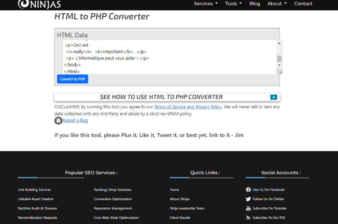Click the SEE HOW TO USE heading bar

(x=167, y=97)
